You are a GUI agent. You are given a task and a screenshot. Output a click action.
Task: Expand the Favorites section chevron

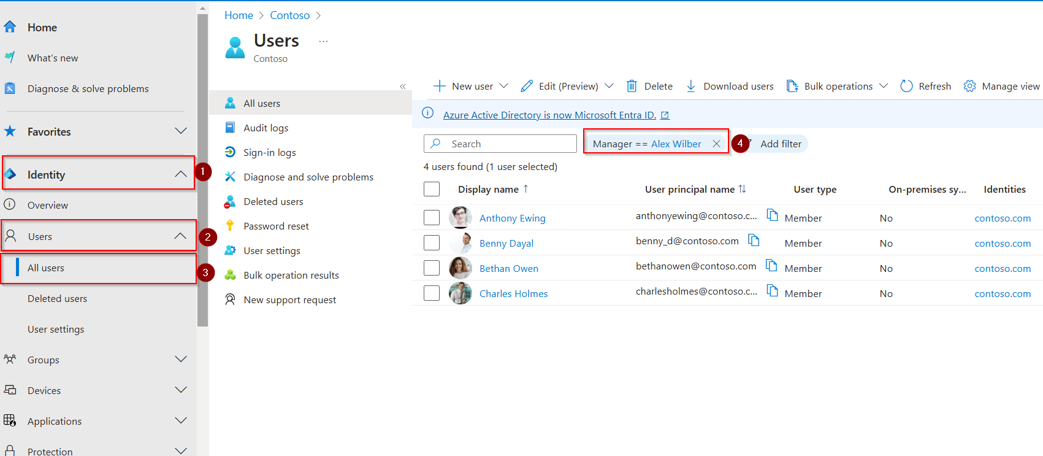pos(181,131)
